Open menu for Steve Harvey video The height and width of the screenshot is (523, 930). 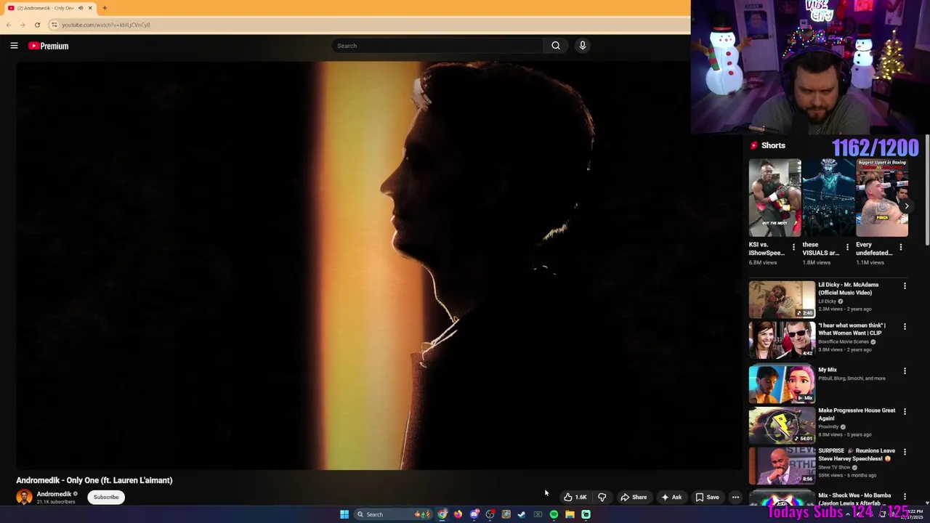point(905,452)
